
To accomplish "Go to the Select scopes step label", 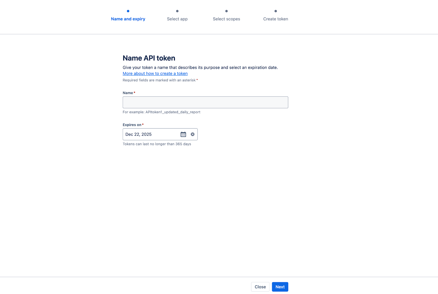I will [226, 19].
